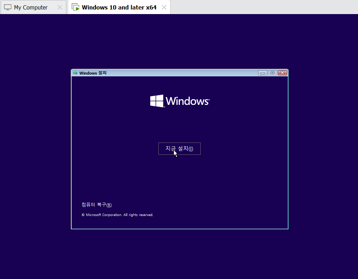Select the Windows 10 and later x64 tab
This screenshot has width=358, height=279.
click(119, 7)
